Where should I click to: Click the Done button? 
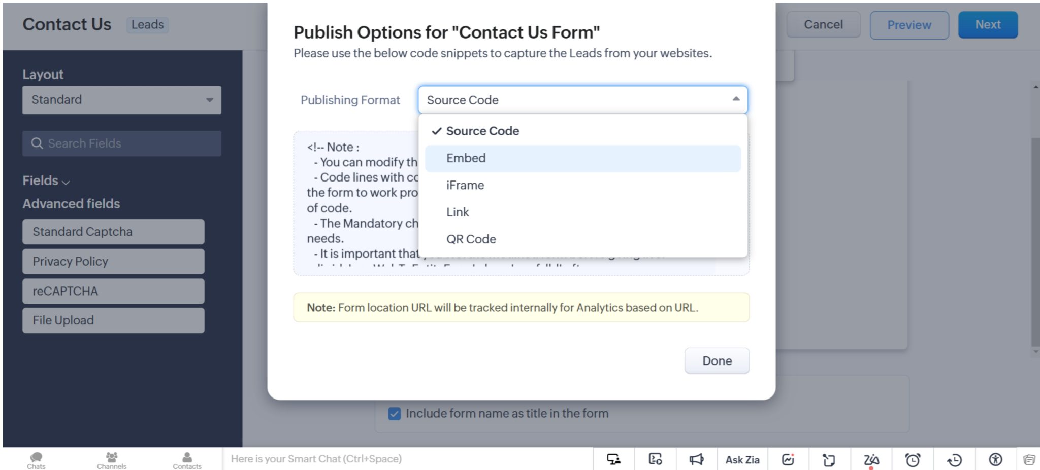pyautogui.click(x=717, y=360)
